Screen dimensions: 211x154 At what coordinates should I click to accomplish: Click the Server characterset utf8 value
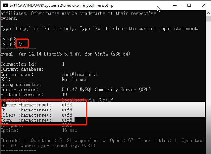[x=67, y=105]
